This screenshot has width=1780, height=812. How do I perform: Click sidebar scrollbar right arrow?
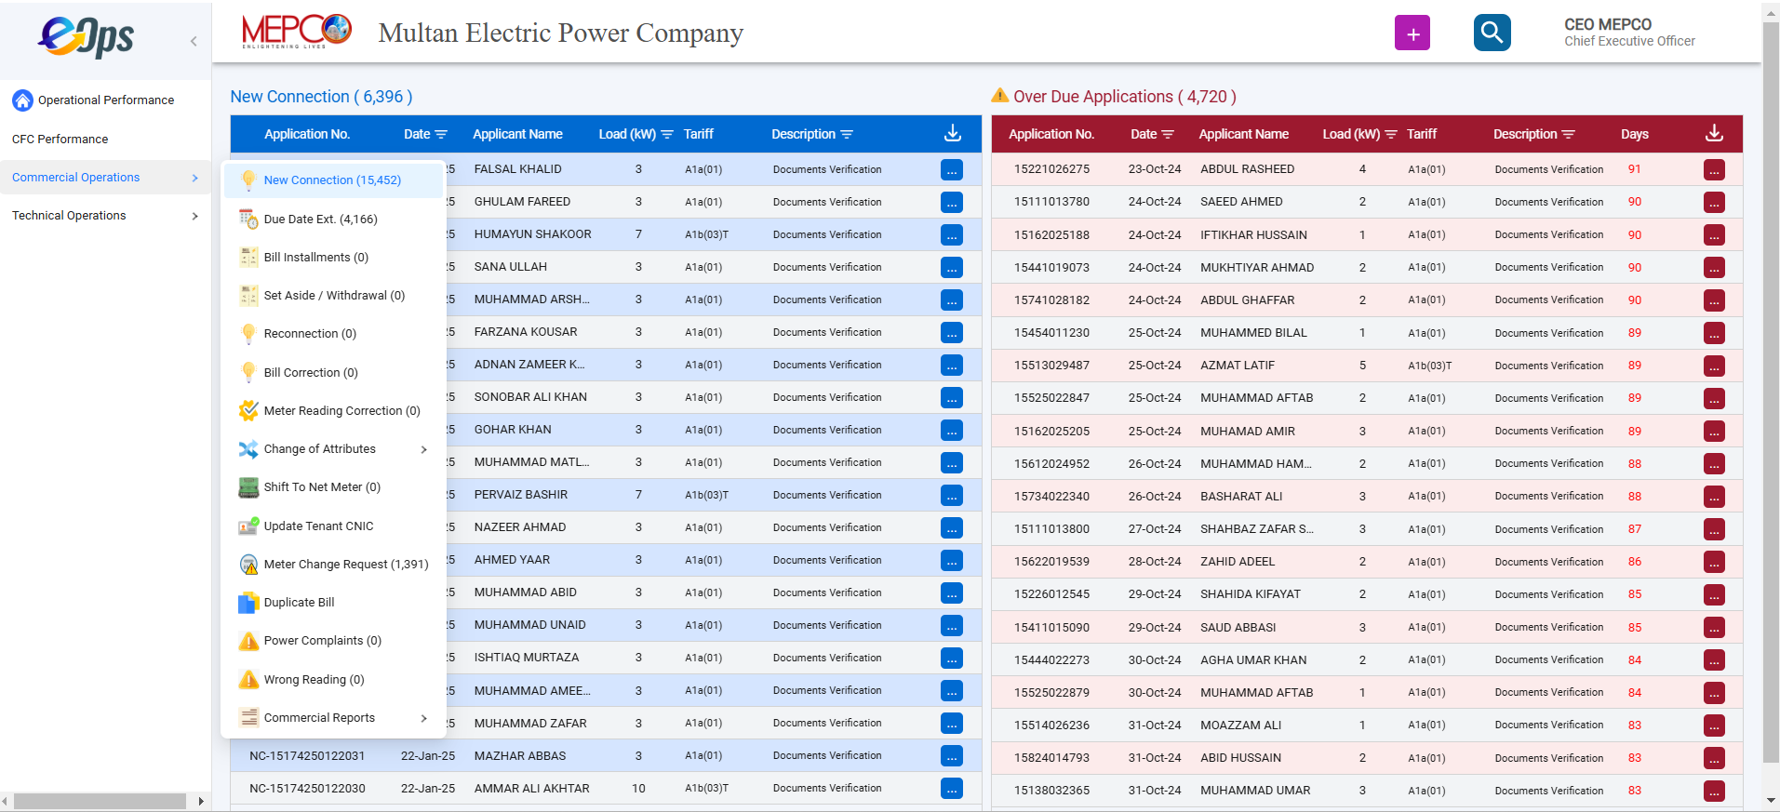[201, 802]
